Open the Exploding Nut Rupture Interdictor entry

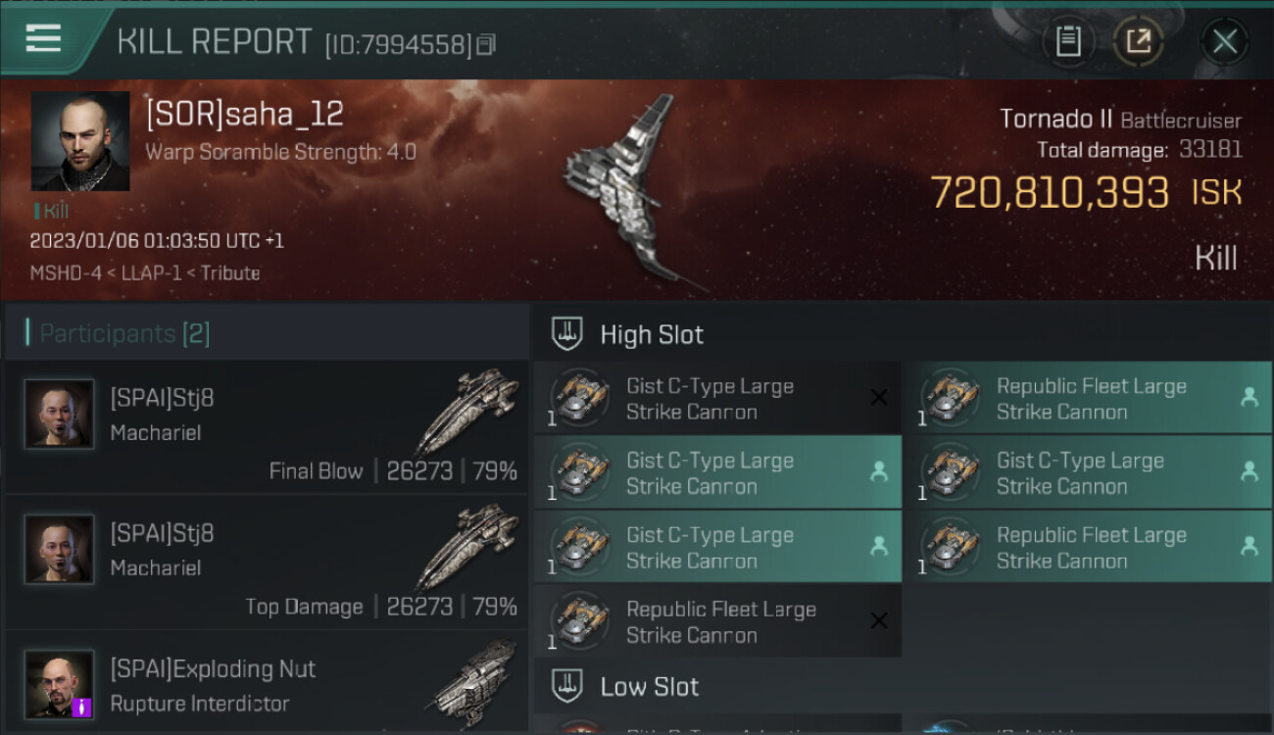(x=267, y=683)
